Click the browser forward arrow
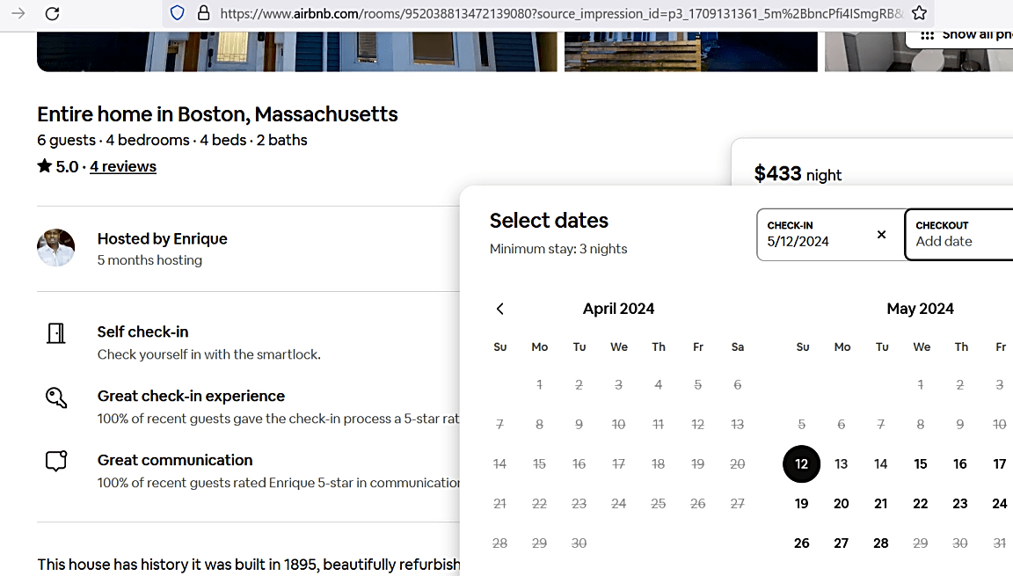This screenshot has width=1013, height=576. [18, 13]
